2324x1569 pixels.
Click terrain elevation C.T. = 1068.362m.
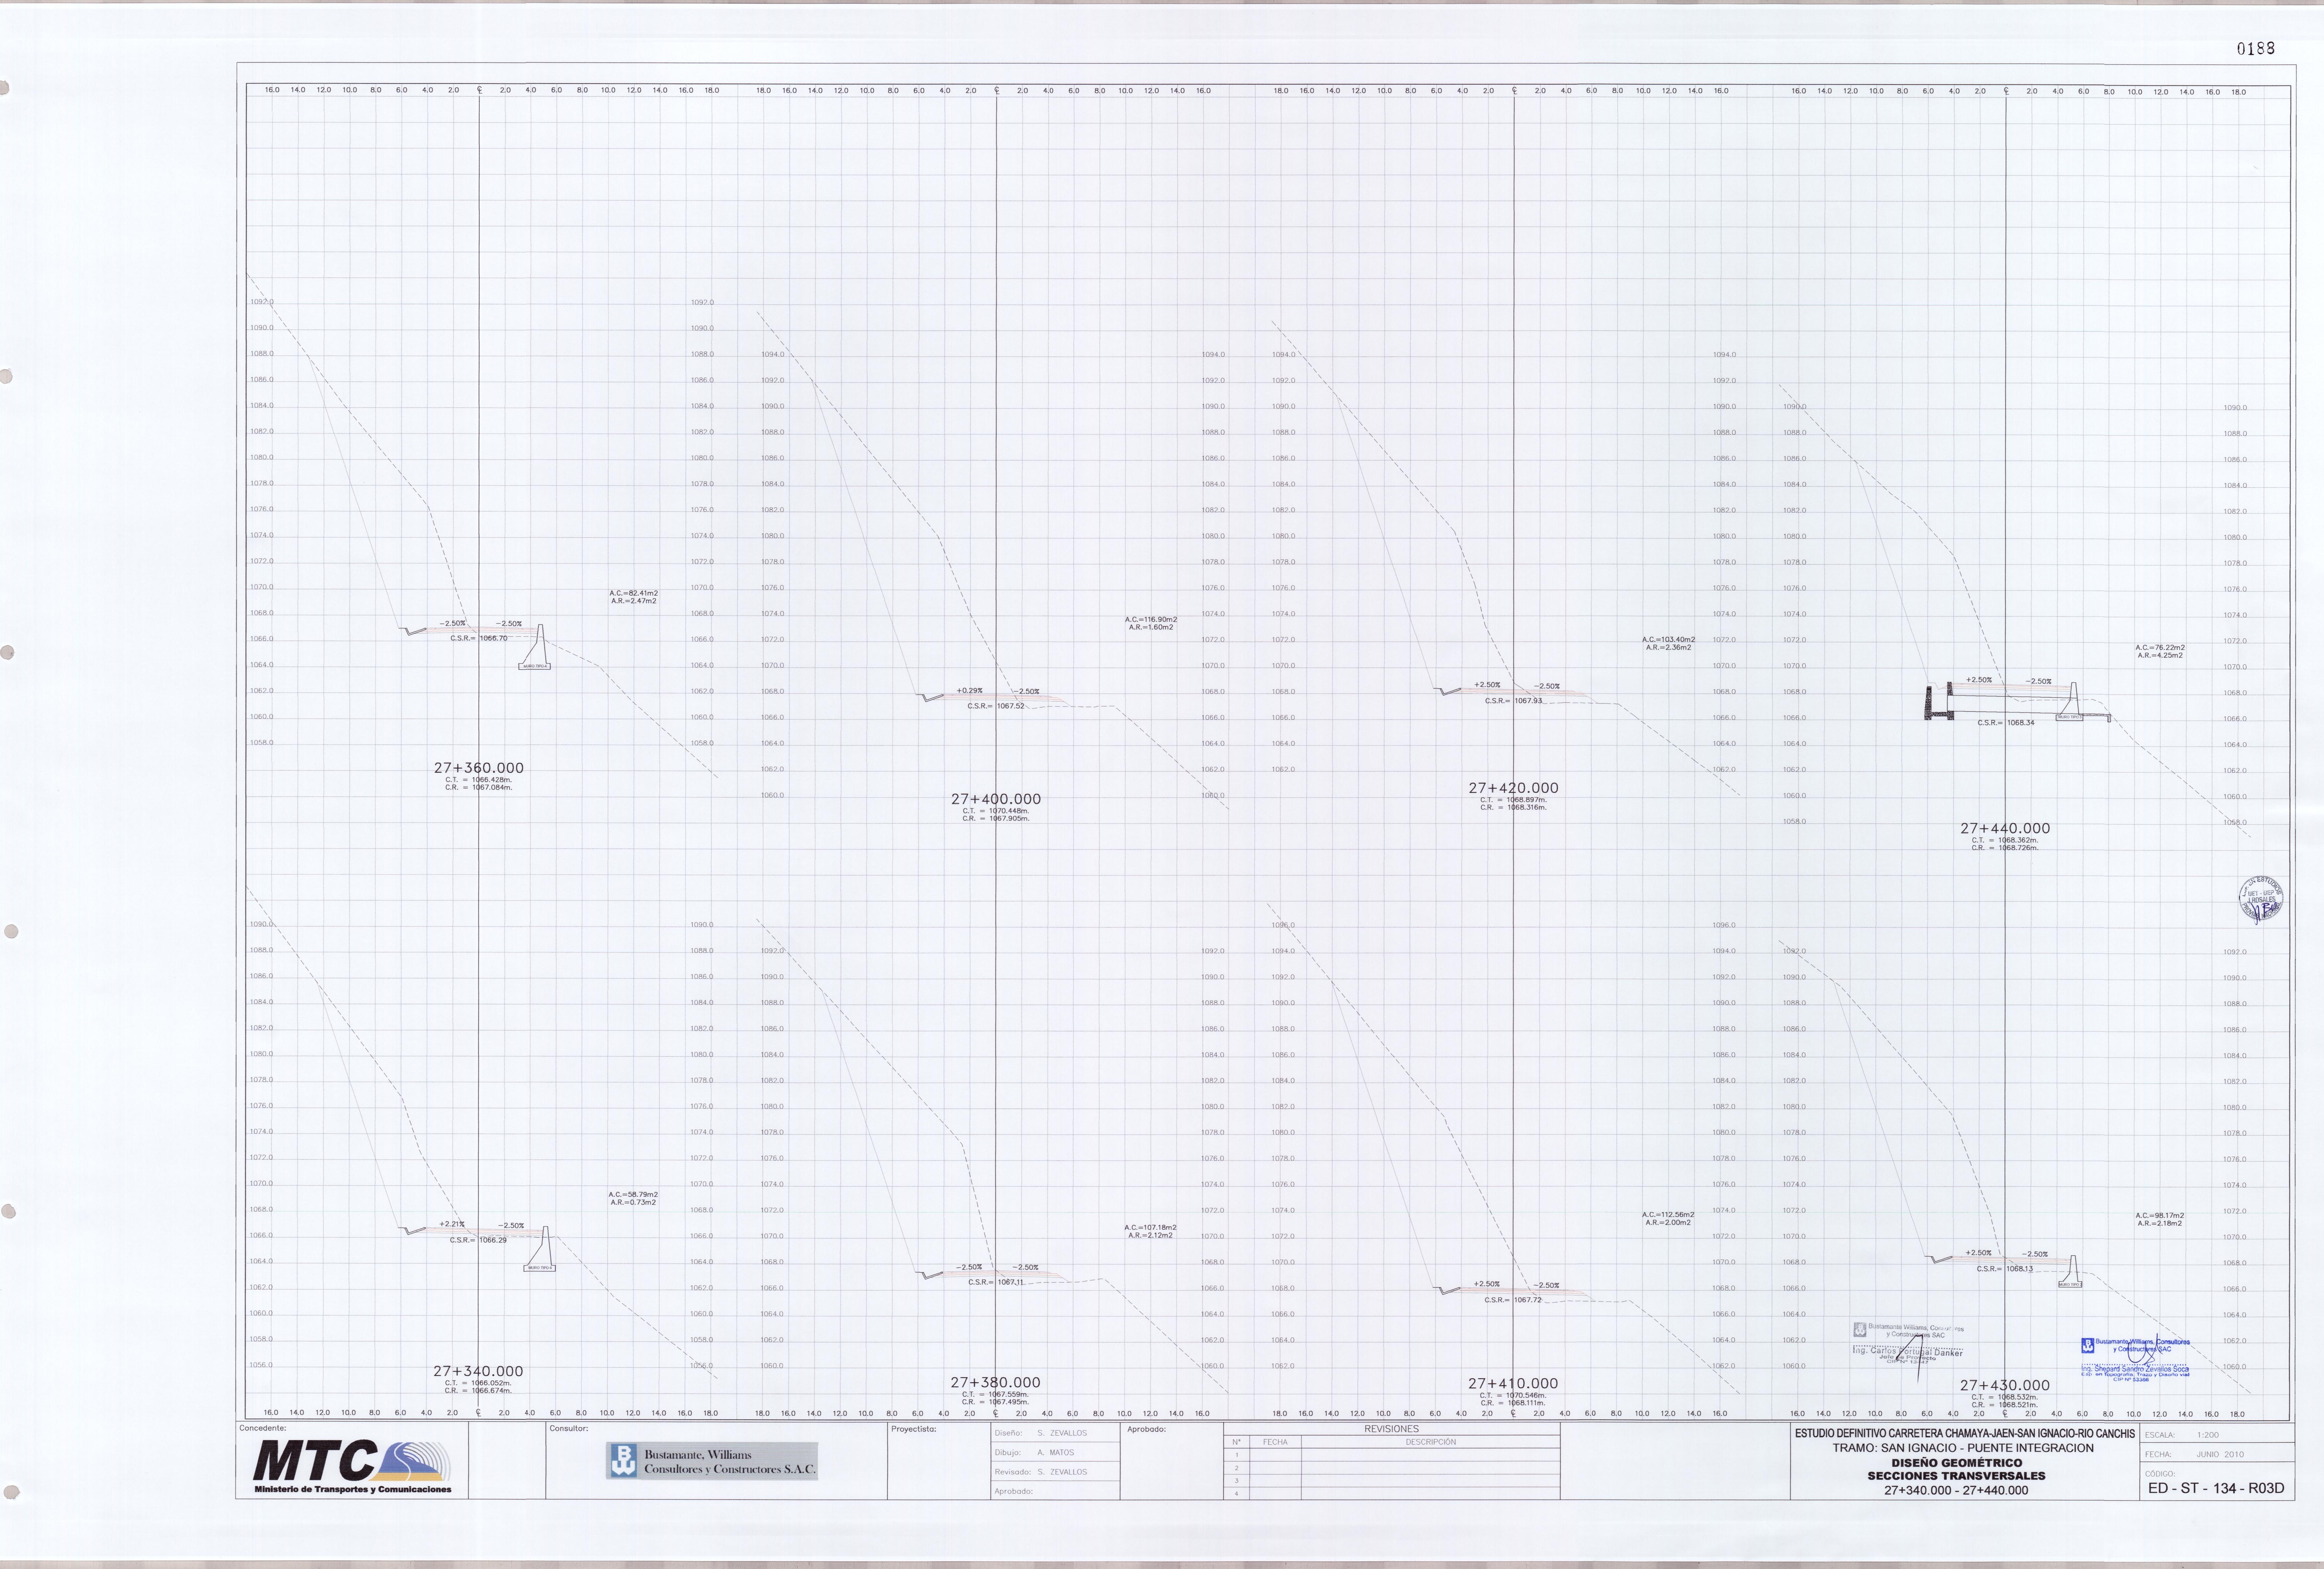point(2005,840)
